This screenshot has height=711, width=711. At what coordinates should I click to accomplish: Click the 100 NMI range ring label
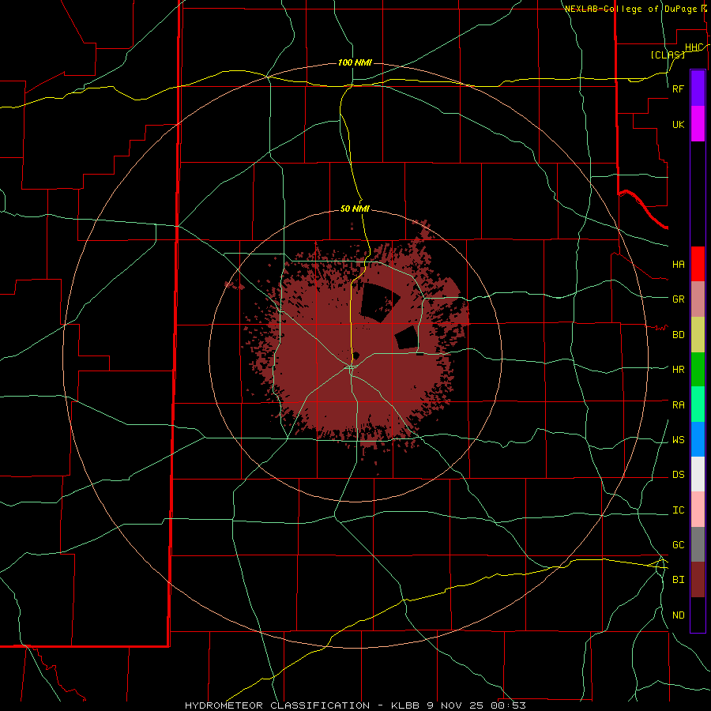355,62
